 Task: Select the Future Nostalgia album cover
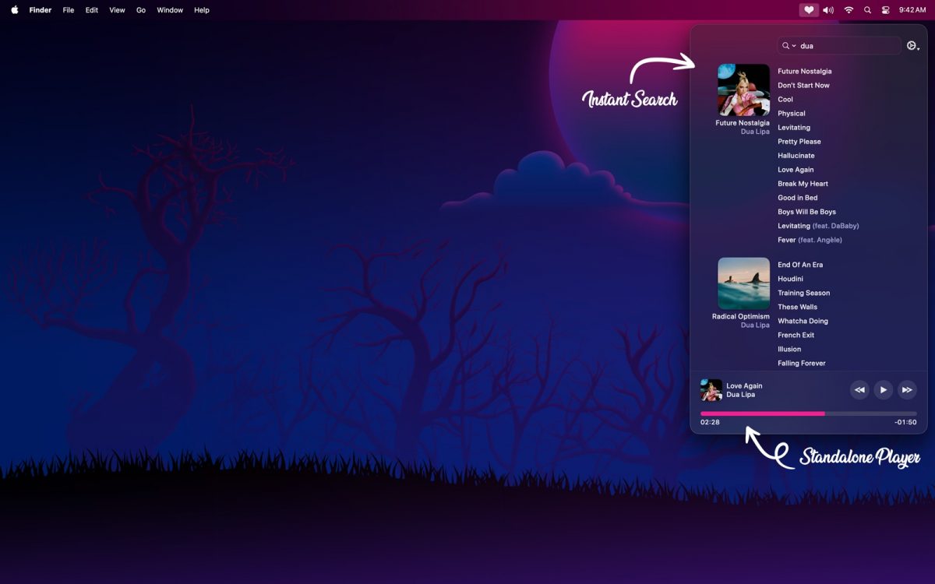[x=743, y=90]
